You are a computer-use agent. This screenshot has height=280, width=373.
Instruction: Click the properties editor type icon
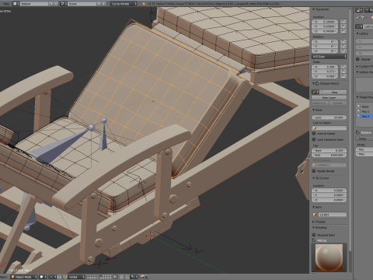tap(359, 10)
